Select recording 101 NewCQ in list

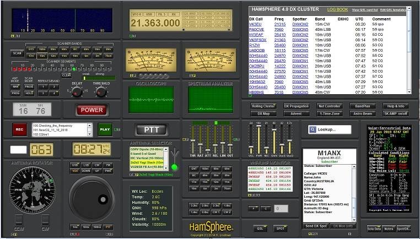pyautogui.click(x=60, y=130)
